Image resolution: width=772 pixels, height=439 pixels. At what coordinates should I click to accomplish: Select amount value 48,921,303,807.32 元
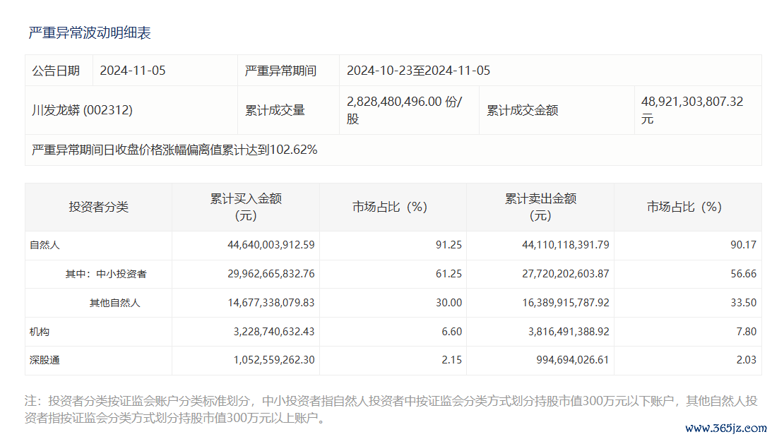click(x=692, y=110)
